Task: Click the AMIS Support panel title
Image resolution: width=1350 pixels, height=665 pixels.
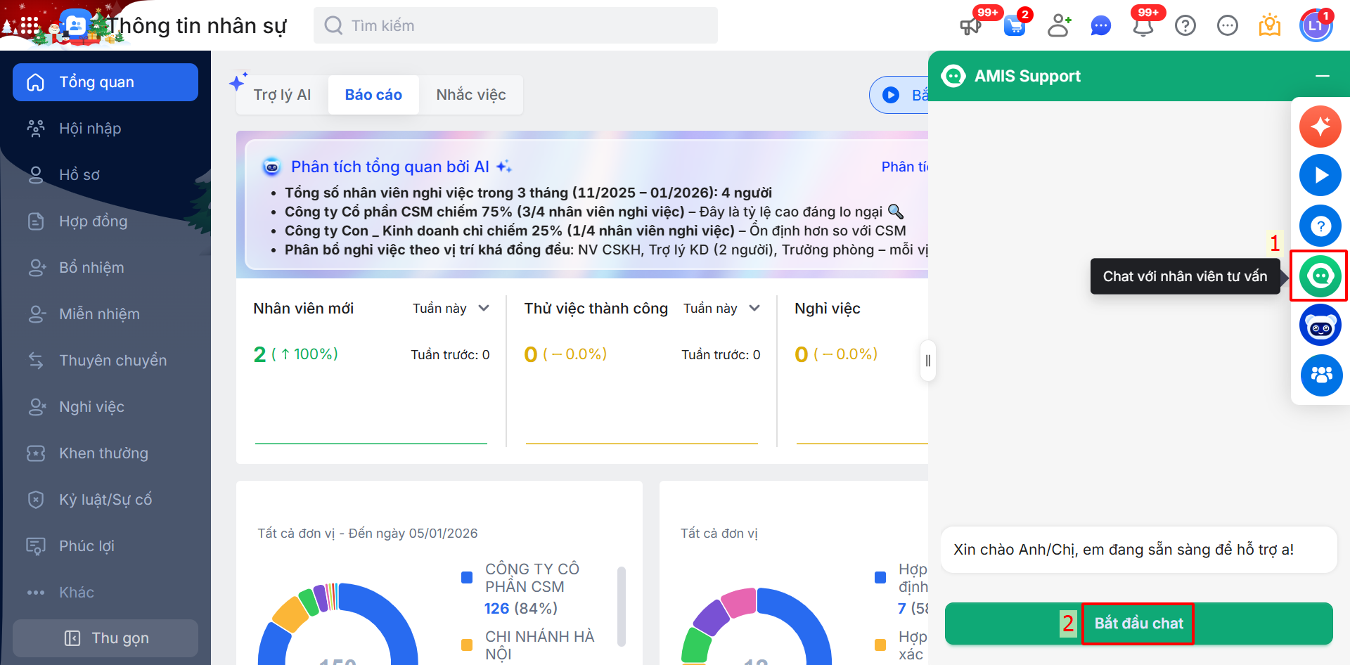Action: tap(1027, 76)
